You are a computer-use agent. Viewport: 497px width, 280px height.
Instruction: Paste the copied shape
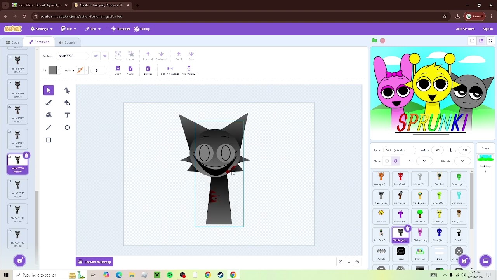click(130, 70)
